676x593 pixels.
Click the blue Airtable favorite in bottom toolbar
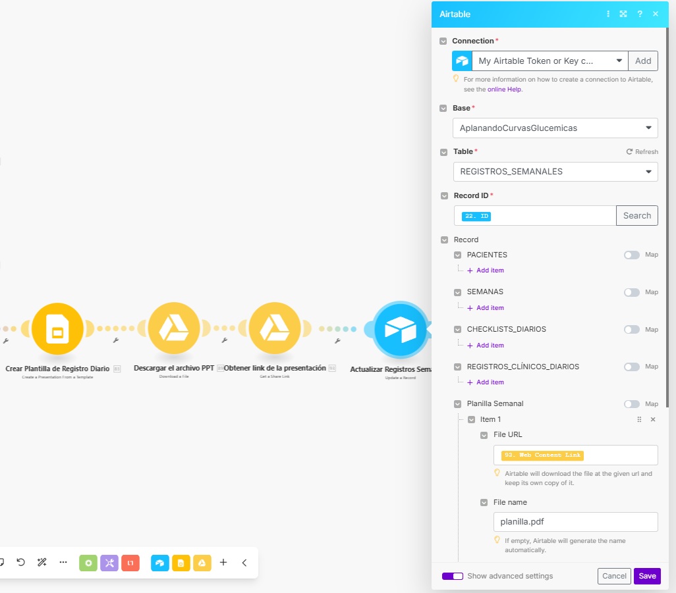coord(159,563)
